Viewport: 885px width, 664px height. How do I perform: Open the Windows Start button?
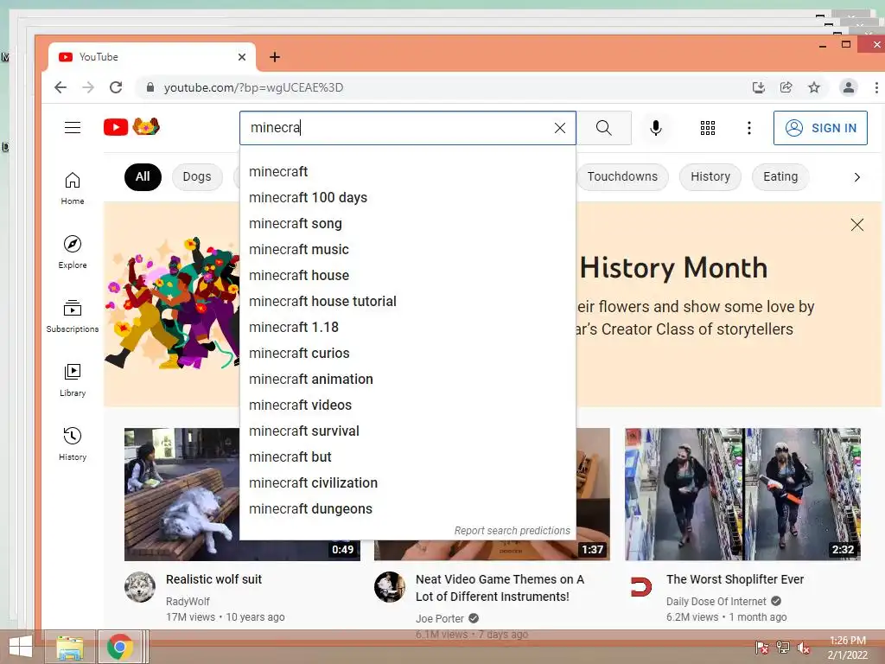21,647
